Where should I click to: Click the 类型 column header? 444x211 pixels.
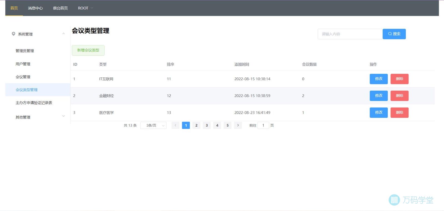coord(103,64)
